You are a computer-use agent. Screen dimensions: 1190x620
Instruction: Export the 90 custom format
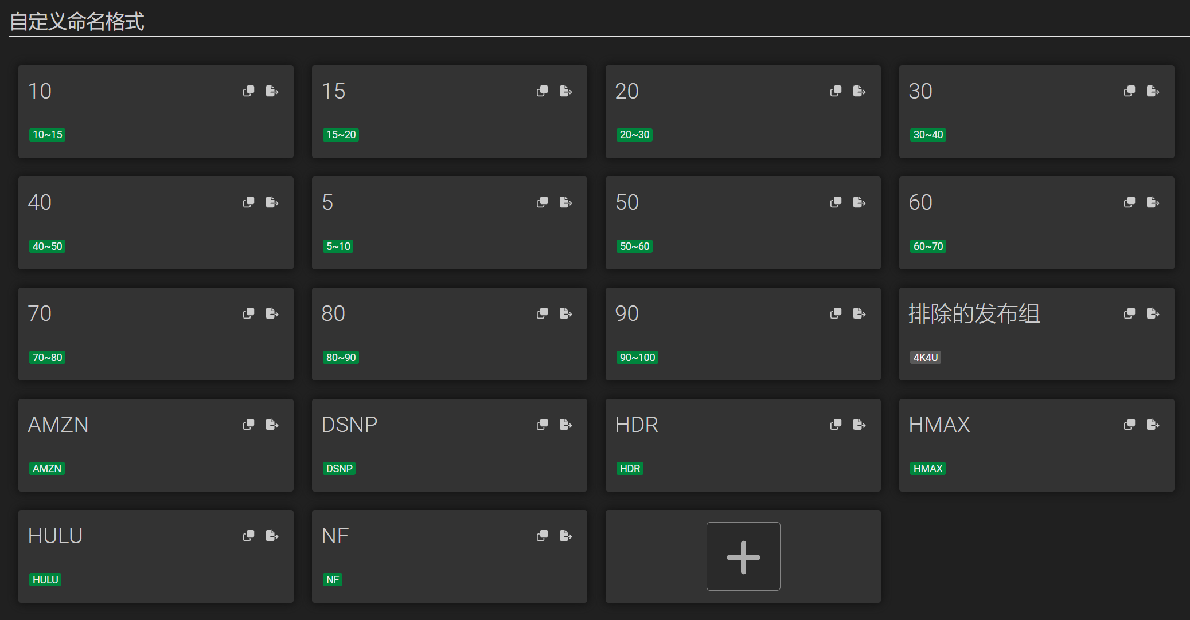click(x=859, y=313)
